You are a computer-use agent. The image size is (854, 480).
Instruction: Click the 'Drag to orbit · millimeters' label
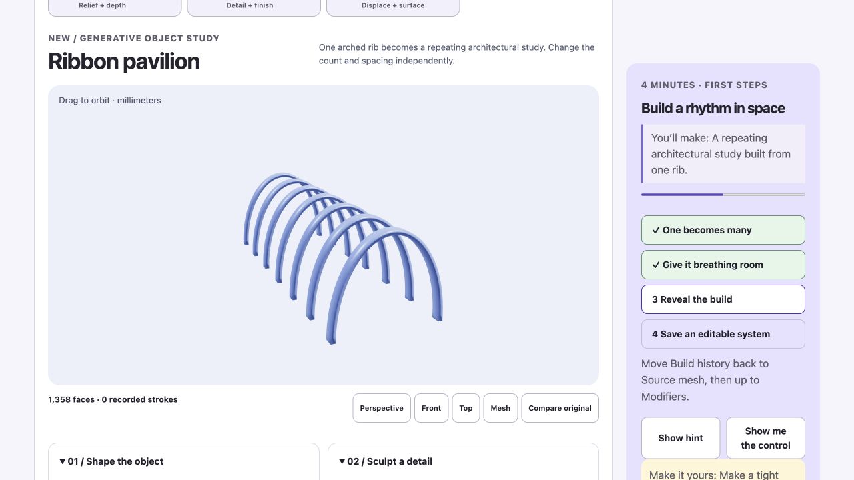tap(110, 101)
